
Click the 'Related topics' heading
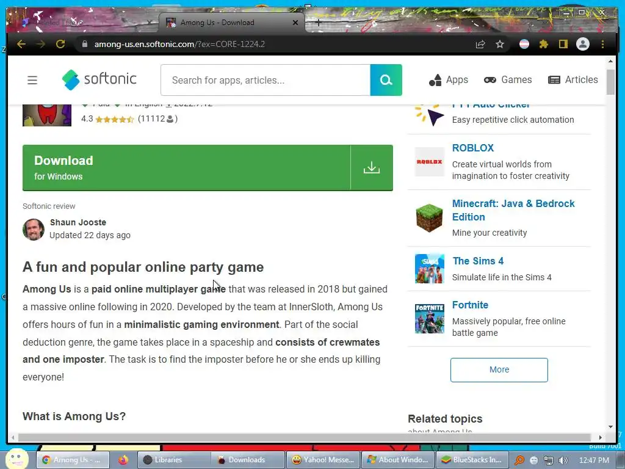click(445, 419)
